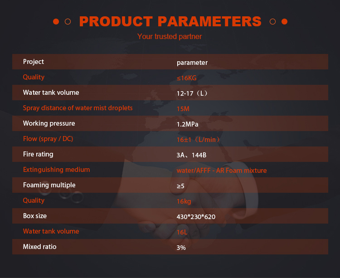This screenshot has height=278, width=340.
Task: Click the 'Your trusted partner' subtitle
Action: tap(170, 36)
